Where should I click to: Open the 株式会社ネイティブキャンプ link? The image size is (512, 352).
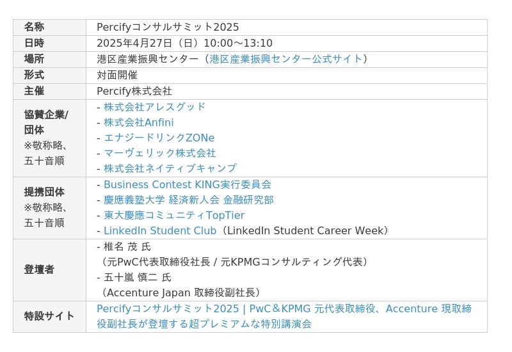pyautogui.click(x=170, y=168)
